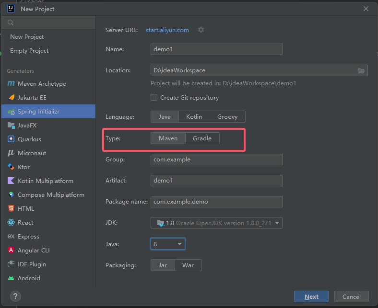Click the Group input field
This screenshot has width=378, height=308.
coord(216,160)
